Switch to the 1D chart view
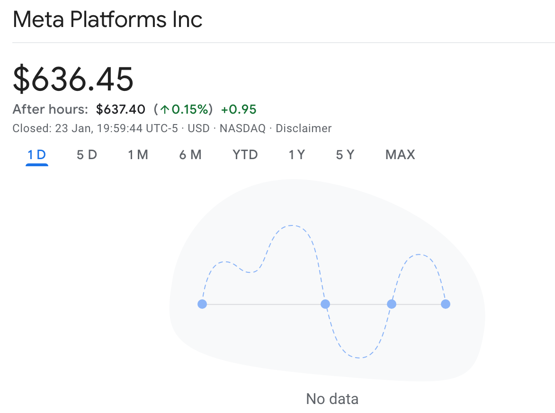This screenshot has height=413, width=555. coord(36,154)
